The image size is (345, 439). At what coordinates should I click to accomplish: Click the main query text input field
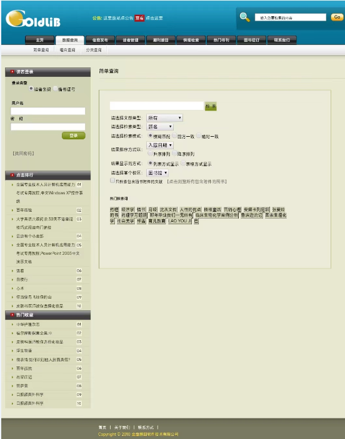tap(157, 106)
